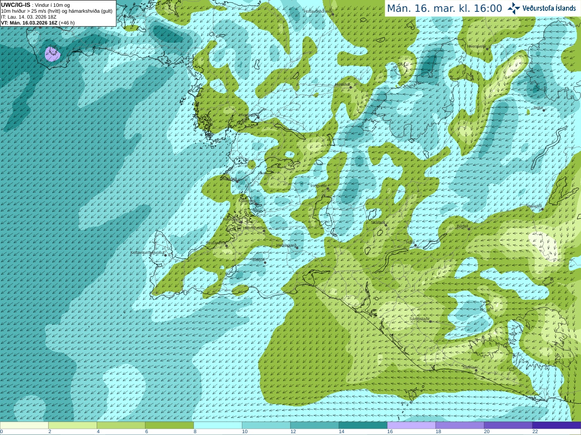Click the 18–20 m/s purple legend swatch

tap(460, 425)
